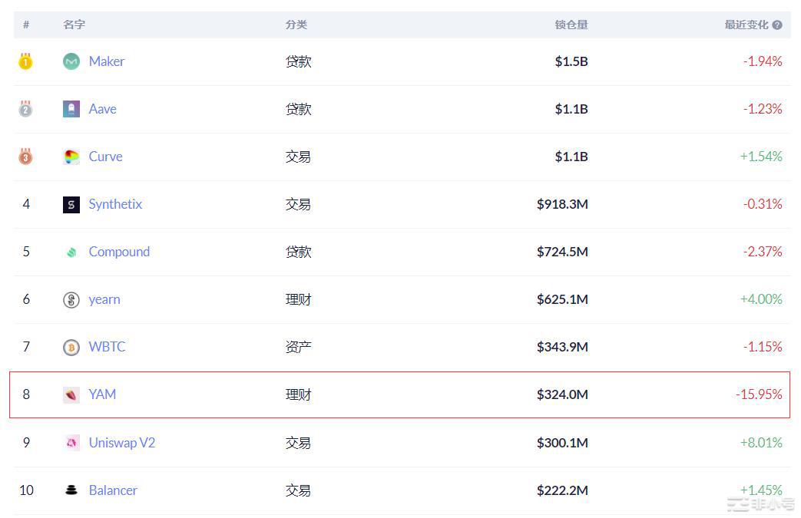Open the Balancer project link
The image size is (801, 518).
pyautogui.click(x=113, y=490)
